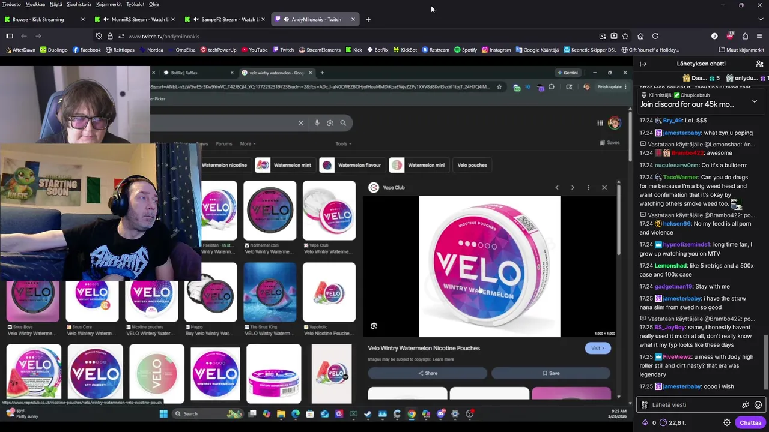Open the Duolingo bookmark
Screen dimensions: 769x432
53,50
